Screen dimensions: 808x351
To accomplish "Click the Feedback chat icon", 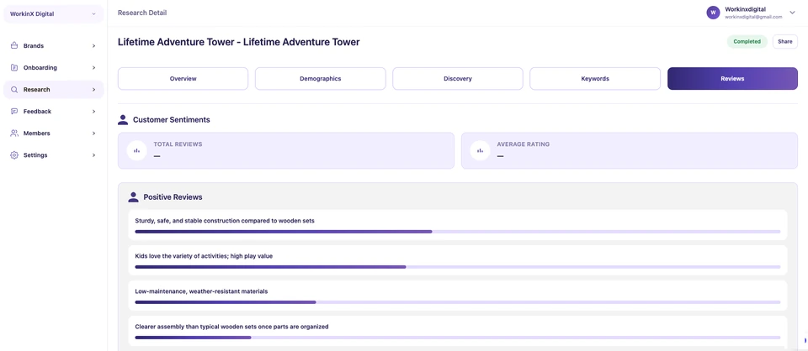I will [x=14, y=111].
